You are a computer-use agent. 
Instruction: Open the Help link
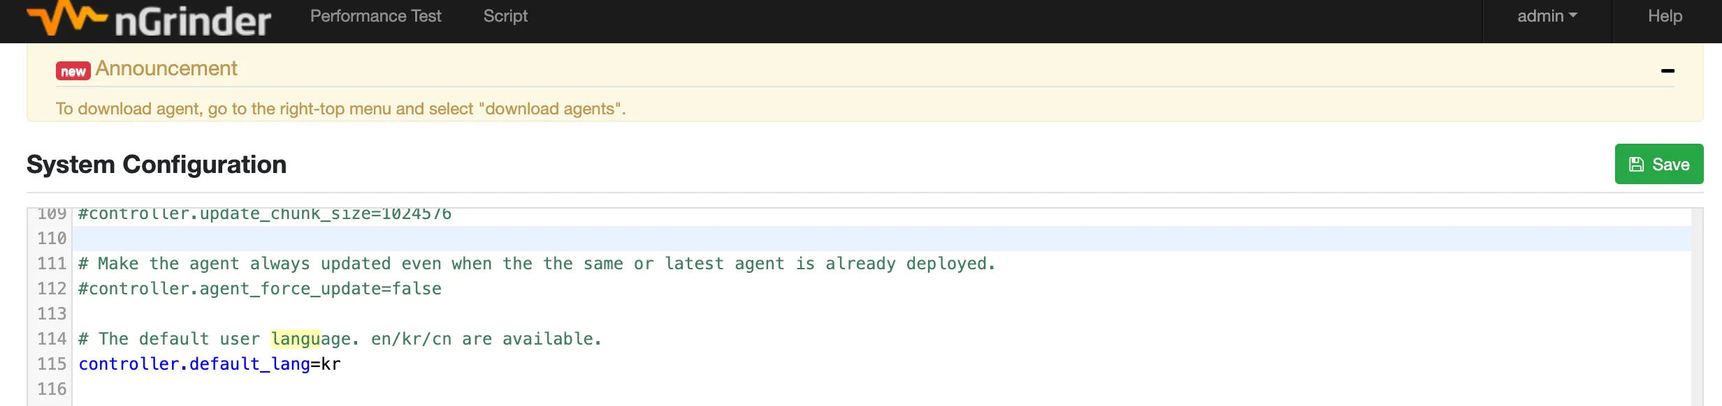point(1665,16)
